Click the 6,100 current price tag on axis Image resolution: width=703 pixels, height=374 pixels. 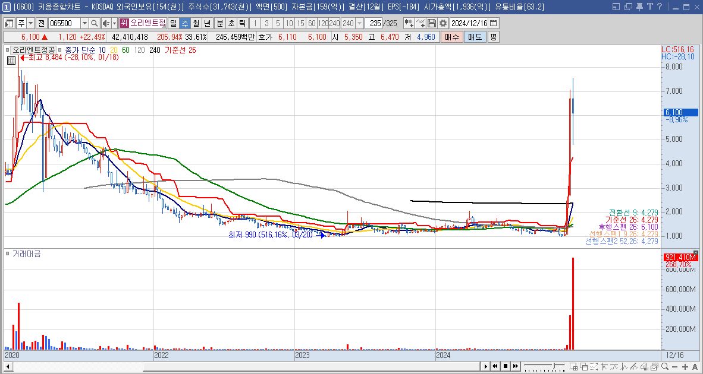click(x=679, y=113)
